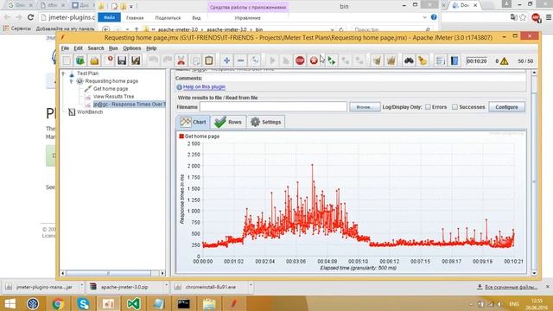Click the Start no pauses icon
The width and height of the screenshot is (553, 311).
click(x=286, y=60)
